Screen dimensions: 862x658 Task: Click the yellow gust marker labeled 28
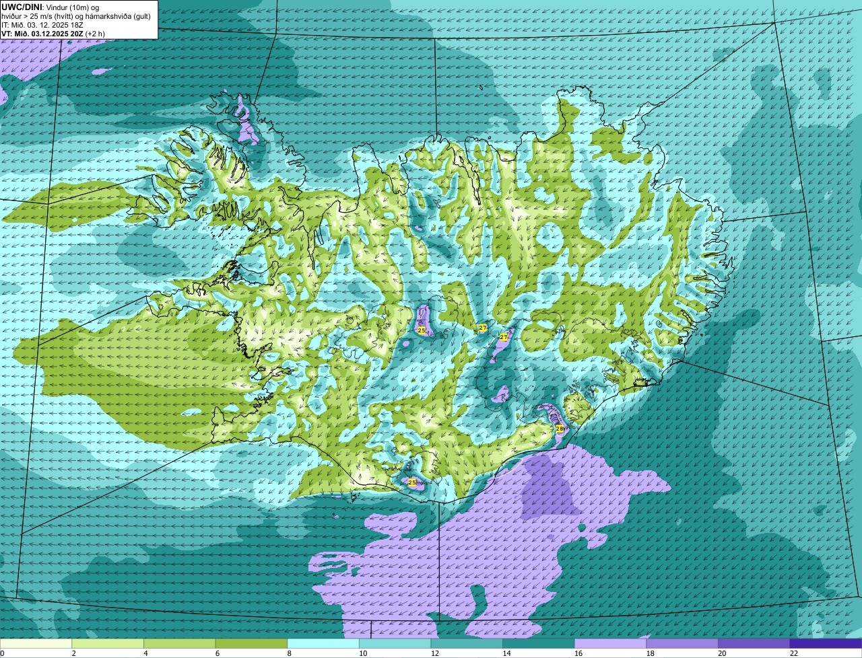click(559, 429)
